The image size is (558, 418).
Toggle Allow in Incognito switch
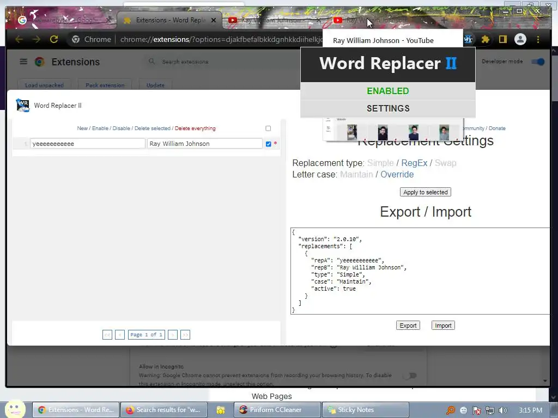point(410,376)
